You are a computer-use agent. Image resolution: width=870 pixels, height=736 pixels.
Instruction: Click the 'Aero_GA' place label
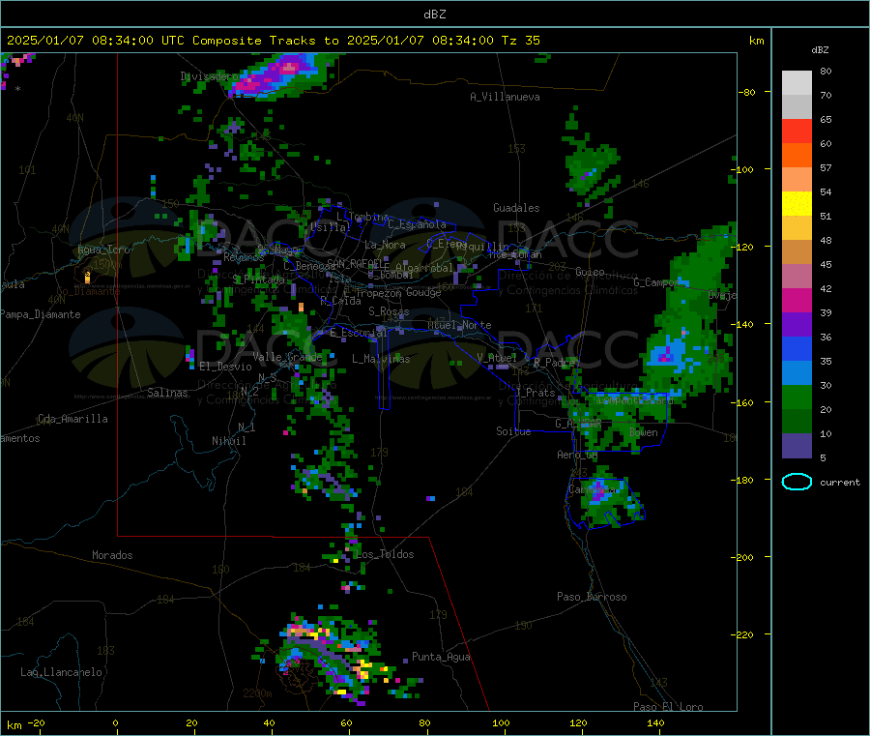click(578, 455)
